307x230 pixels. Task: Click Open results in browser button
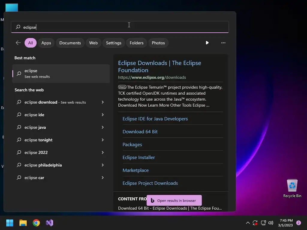pos(174,200)
